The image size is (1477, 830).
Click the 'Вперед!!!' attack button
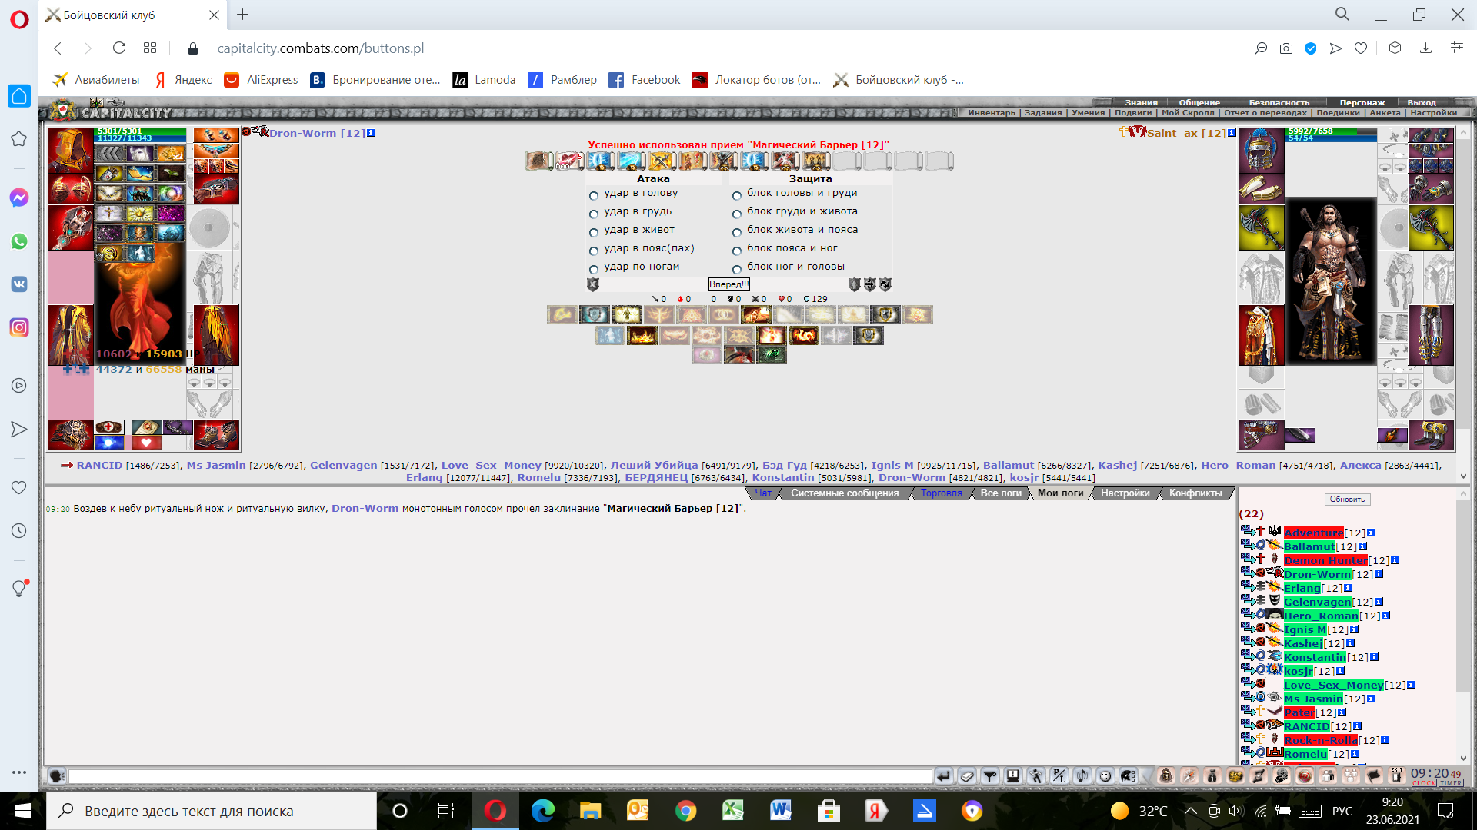click(728, 284)
